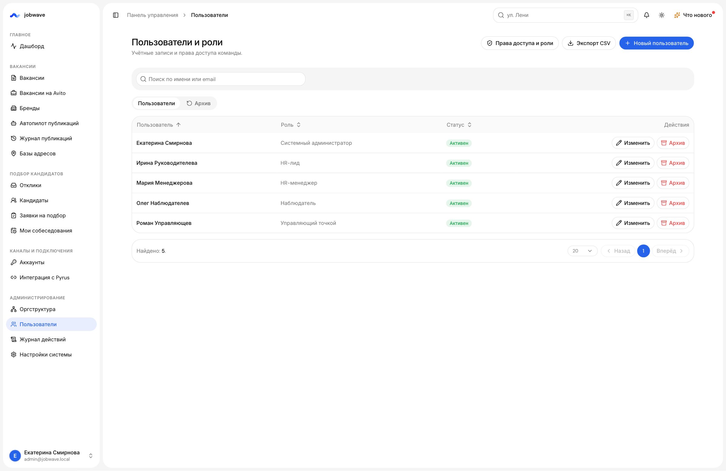The width and height of the screenshot is (726, 471).
Task: Open Базы адресов
Action: coord(51,153)
